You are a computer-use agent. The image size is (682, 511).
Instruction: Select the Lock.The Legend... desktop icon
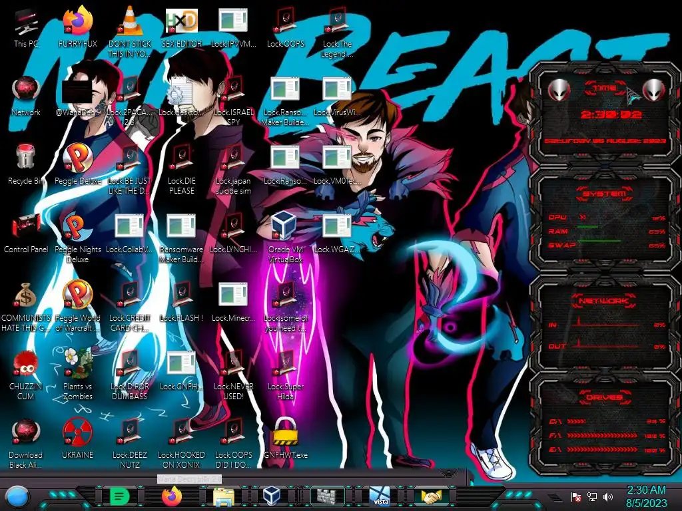pyautogui.click(x=337, y=31)
